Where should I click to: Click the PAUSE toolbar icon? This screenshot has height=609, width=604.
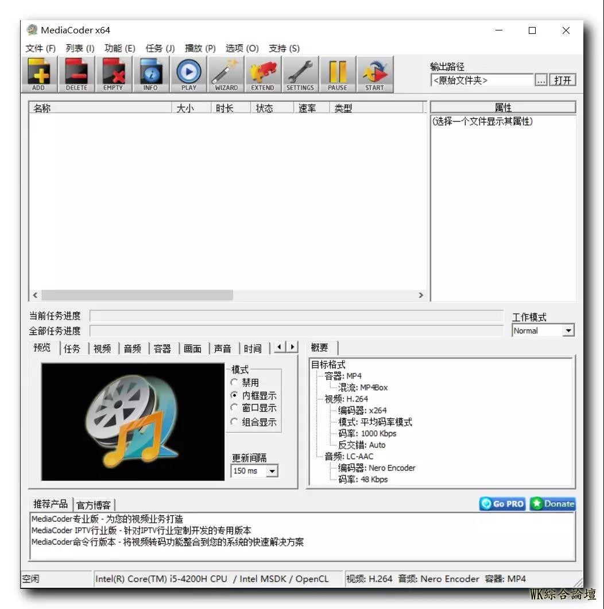(338, 74)
